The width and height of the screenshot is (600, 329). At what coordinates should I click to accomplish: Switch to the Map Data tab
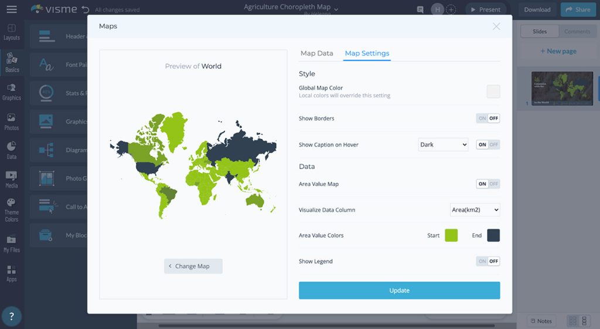[x=316, y=53]
